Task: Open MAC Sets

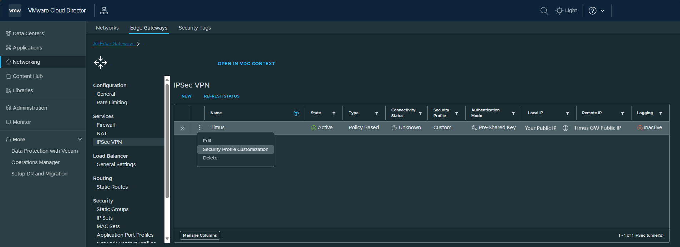Action: click(108, 226)
